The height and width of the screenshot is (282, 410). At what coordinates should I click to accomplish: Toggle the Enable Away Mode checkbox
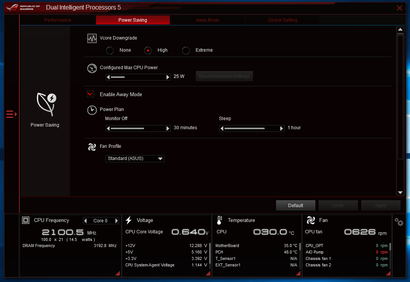click(x=91, y=94)
